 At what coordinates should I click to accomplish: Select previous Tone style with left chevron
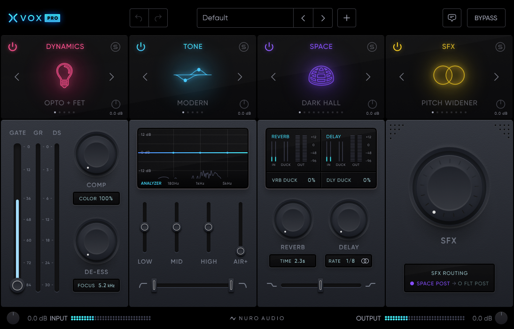coord(145,77)
